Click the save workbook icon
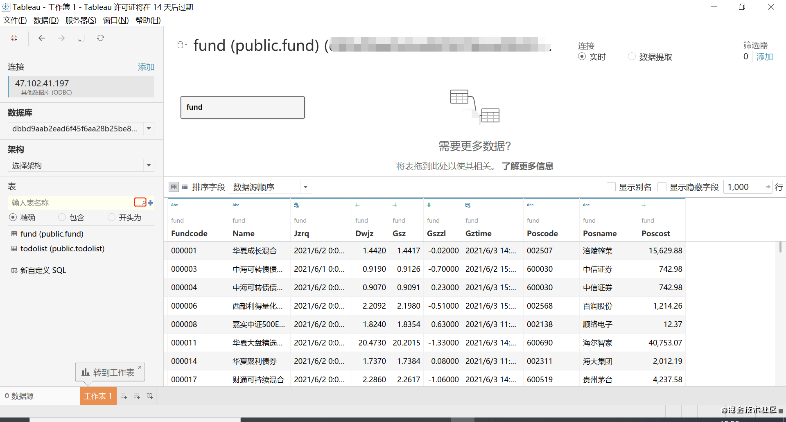The image size is (786, 422). (81, 38)
